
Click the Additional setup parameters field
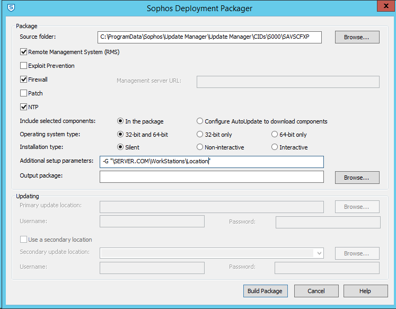(x=212, y=162)
